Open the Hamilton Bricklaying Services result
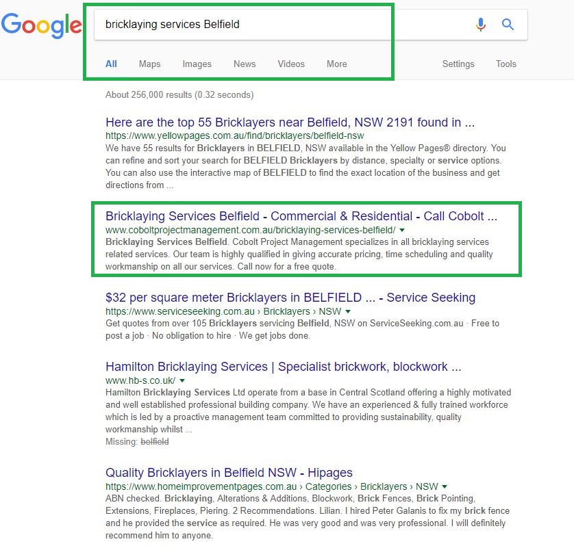Viewport: 574px width, 548px height. click(x=284, y=367)
